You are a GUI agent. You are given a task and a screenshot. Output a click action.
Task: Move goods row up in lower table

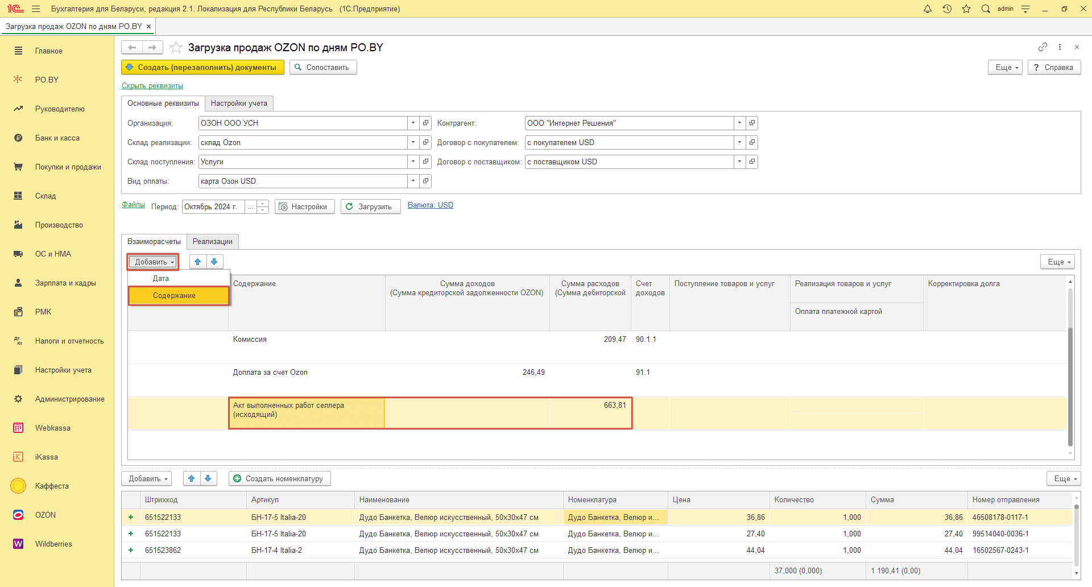pyautogui.click(x=192, y=478)
